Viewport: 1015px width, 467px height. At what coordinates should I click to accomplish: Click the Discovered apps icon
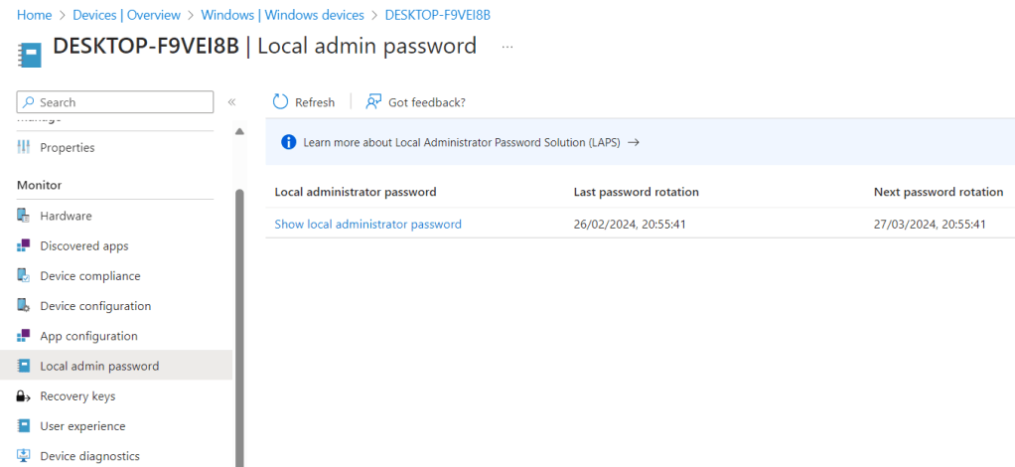click(24, 246)
